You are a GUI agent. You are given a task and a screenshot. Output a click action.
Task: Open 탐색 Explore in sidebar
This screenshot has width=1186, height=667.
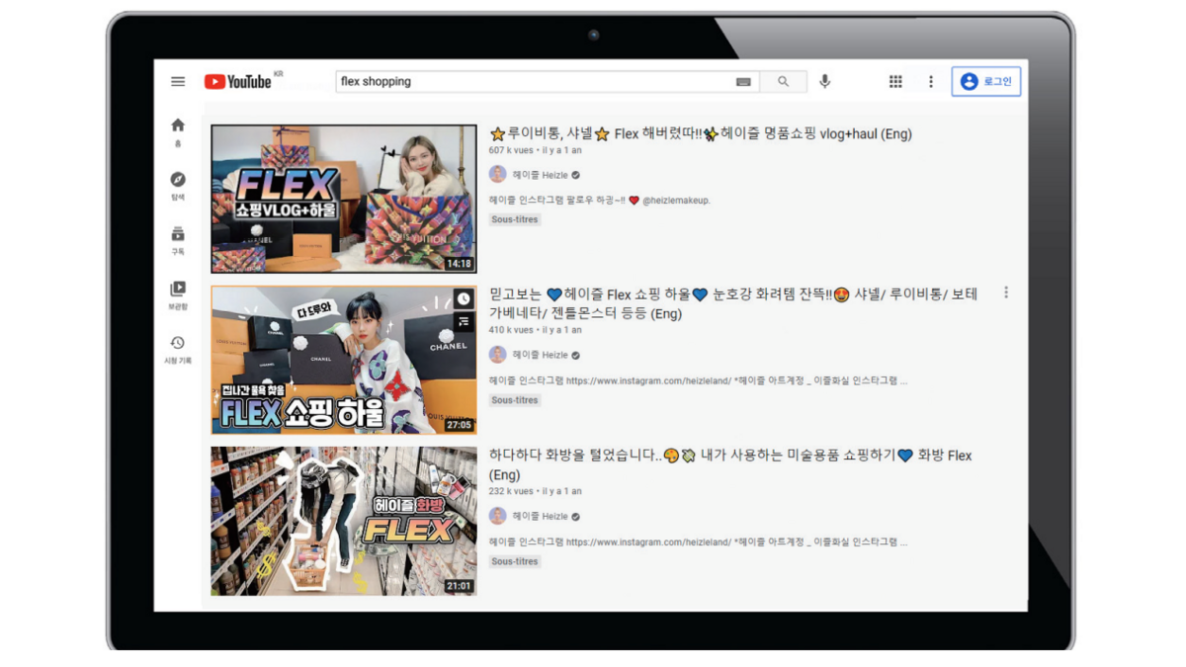(178, 185)
